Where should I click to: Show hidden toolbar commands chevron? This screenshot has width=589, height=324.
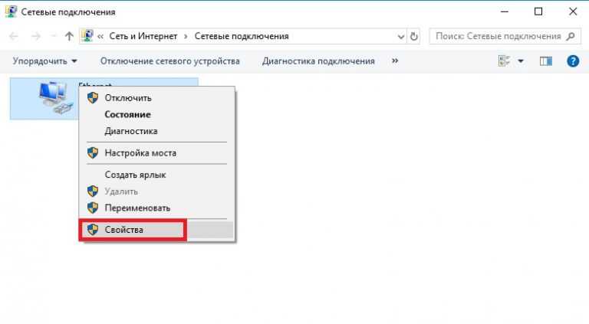coord(395,61)
